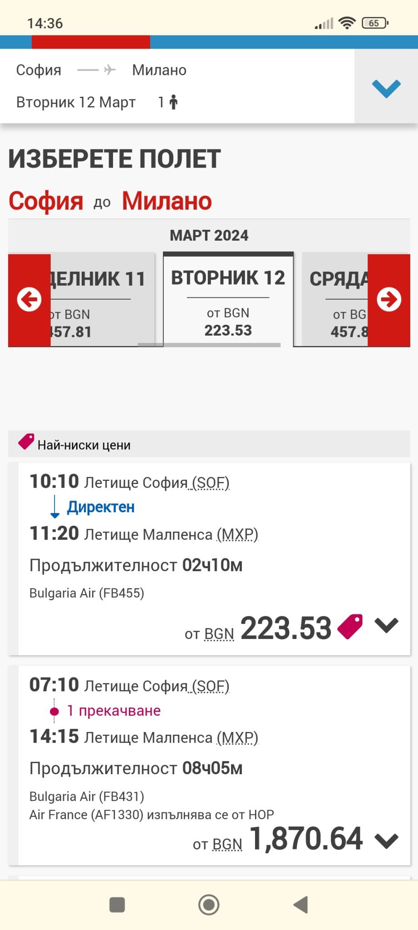Tap the passenger icon in search summary
The width and height of the screenshot is (418, 930).
(x=173, y=102)
